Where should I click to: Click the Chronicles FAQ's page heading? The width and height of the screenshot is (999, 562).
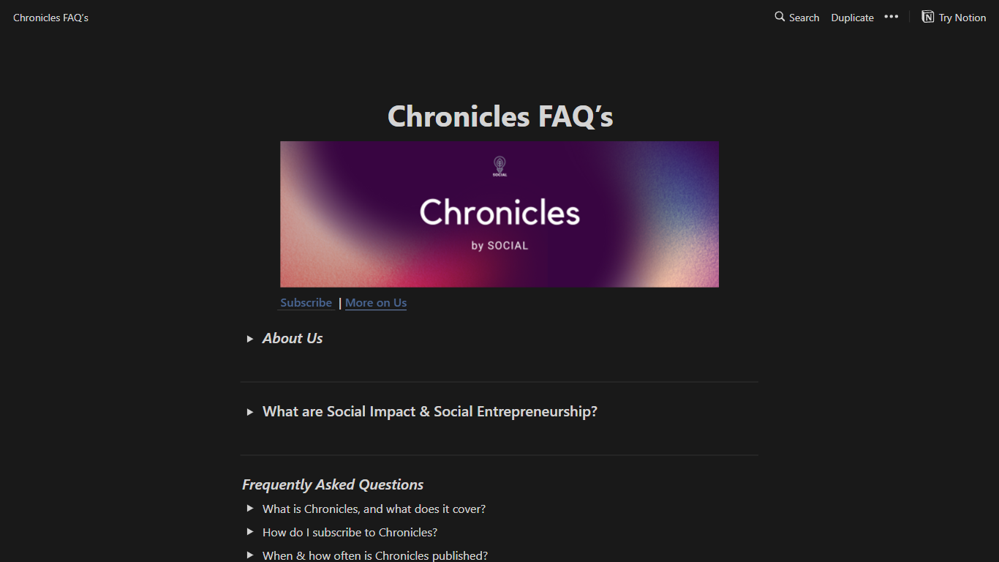[500, 116]
